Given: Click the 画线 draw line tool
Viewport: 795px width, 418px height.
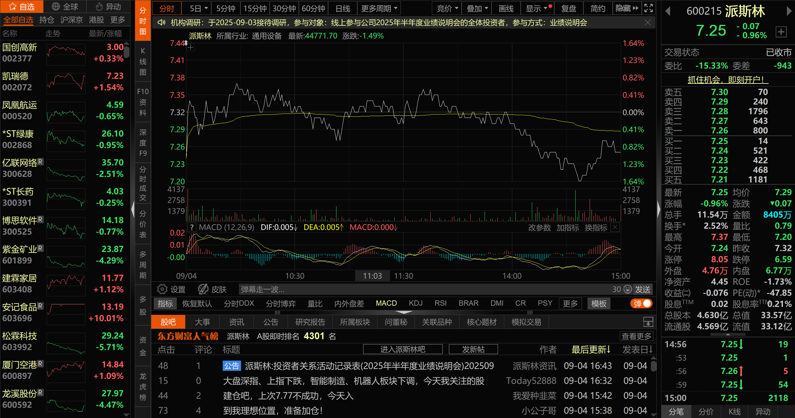Looking at the screenshot, I should tap(506, 8).
